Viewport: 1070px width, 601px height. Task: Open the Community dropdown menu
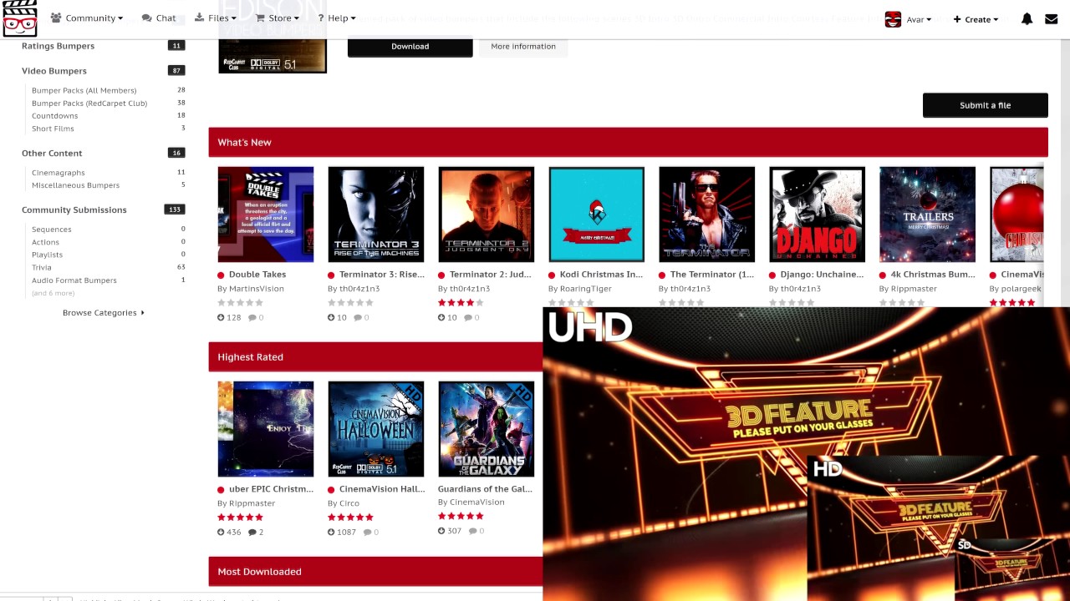[x=86, y=18]
